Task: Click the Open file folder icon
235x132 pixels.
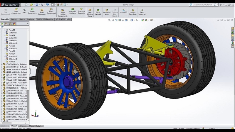Action: (x=31, y=5)
